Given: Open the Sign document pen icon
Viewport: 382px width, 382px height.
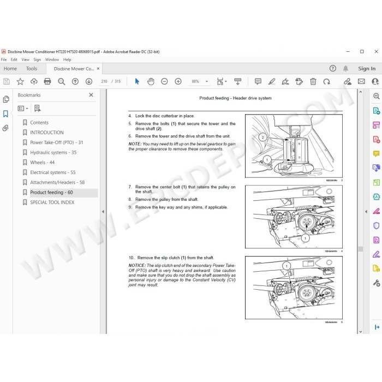Looking at the screenshot, I should tap(285, 81).
